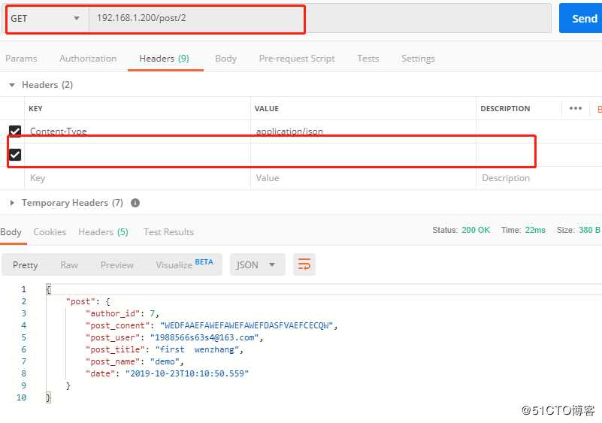Click the KEY column header
The image size is (602, 423).
[35, 109]
